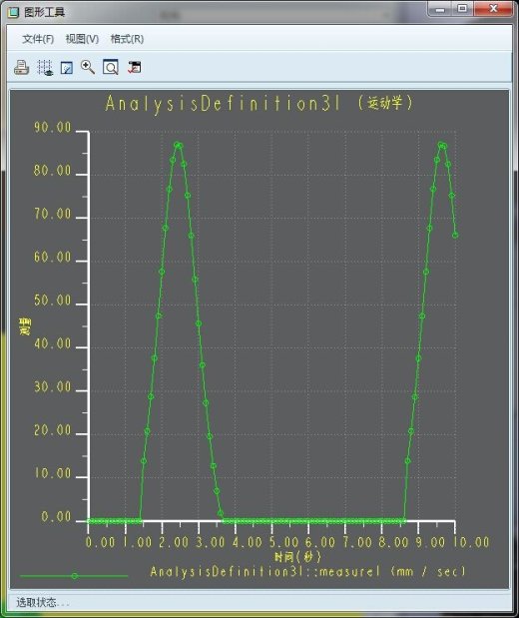Close the 图形工具 window
Screen dimensions: 519x618
pyautogui.click(x=493, y=9)
